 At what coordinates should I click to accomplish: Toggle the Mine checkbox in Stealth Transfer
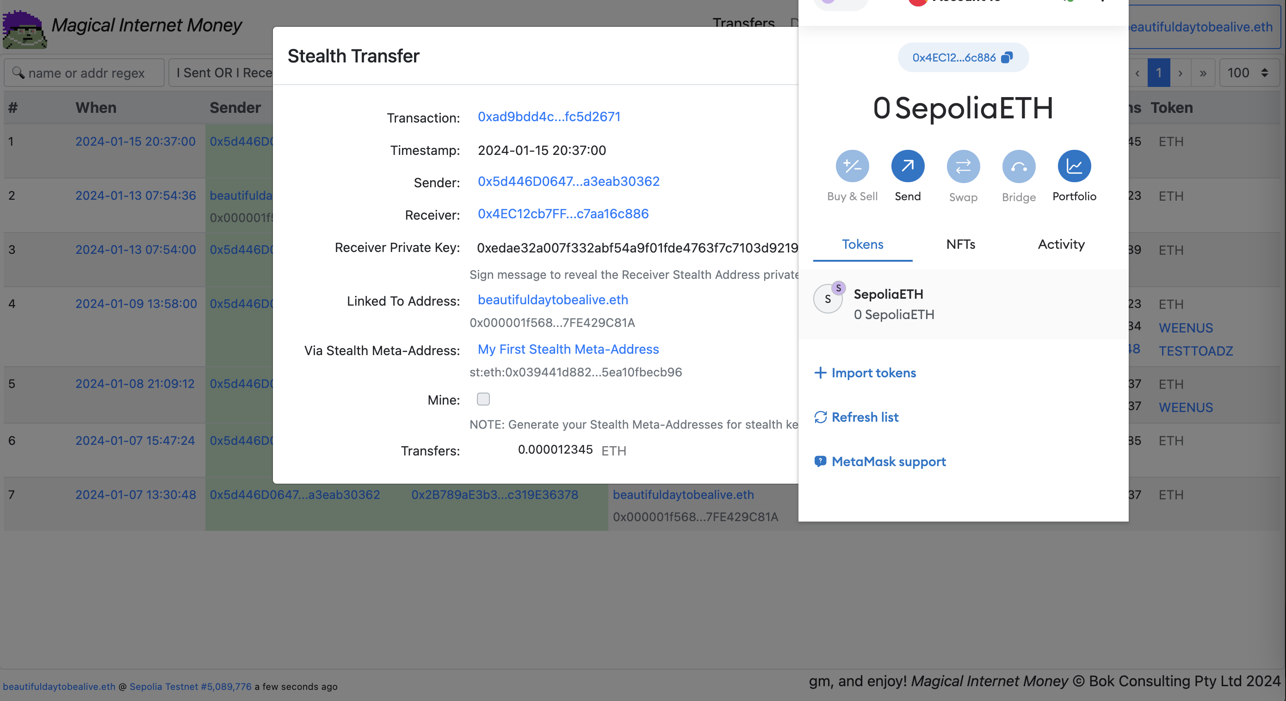482,398
